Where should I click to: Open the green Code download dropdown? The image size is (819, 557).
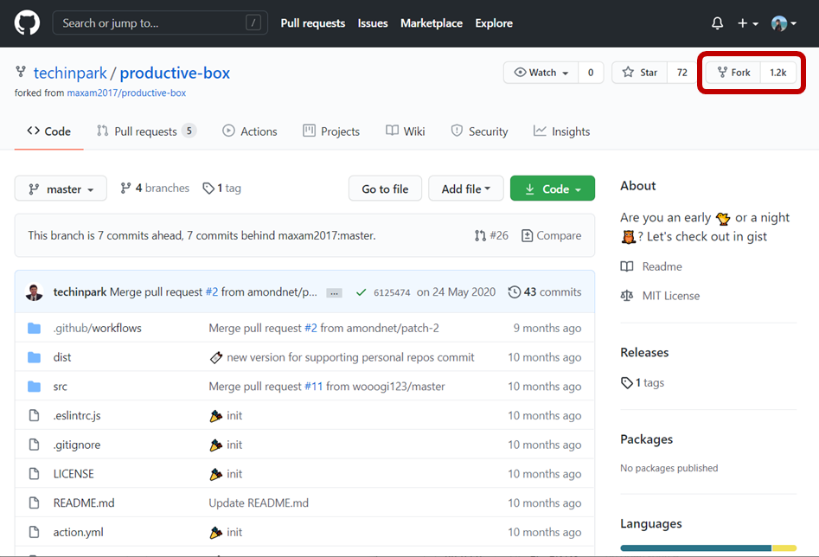click(553, 189)
